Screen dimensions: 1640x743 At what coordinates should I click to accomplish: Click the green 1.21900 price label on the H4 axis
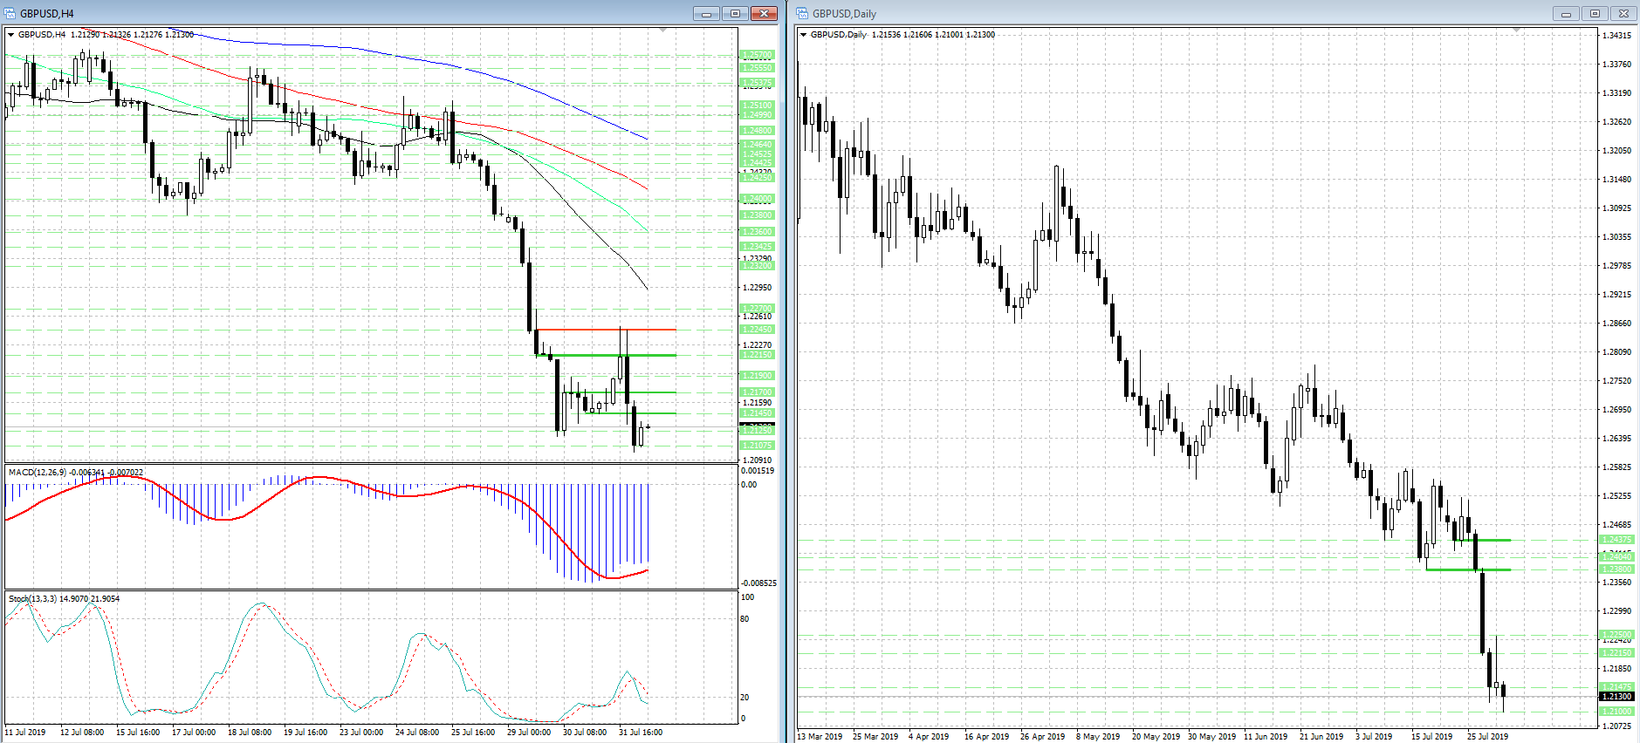(x=757, y=376)
